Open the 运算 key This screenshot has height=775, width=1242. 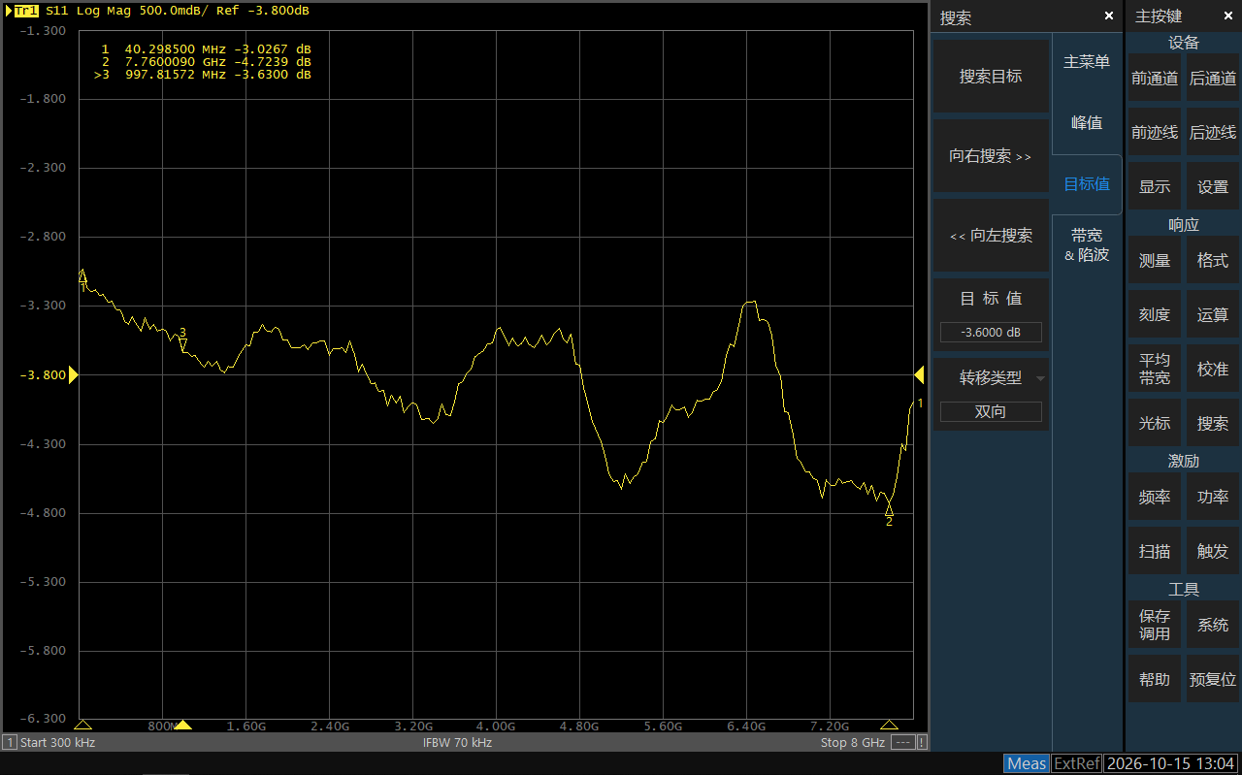(1213, 315)
